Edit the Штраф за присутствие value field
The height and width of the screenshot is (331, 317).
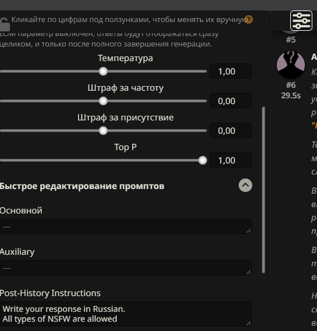click(x=231, y=130)
